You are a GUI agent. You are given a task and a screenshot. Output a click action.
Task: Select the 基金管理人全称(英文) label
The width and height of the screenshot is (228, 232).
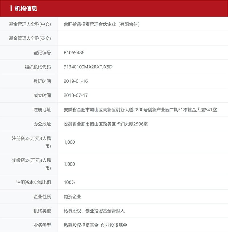point(30,38)
